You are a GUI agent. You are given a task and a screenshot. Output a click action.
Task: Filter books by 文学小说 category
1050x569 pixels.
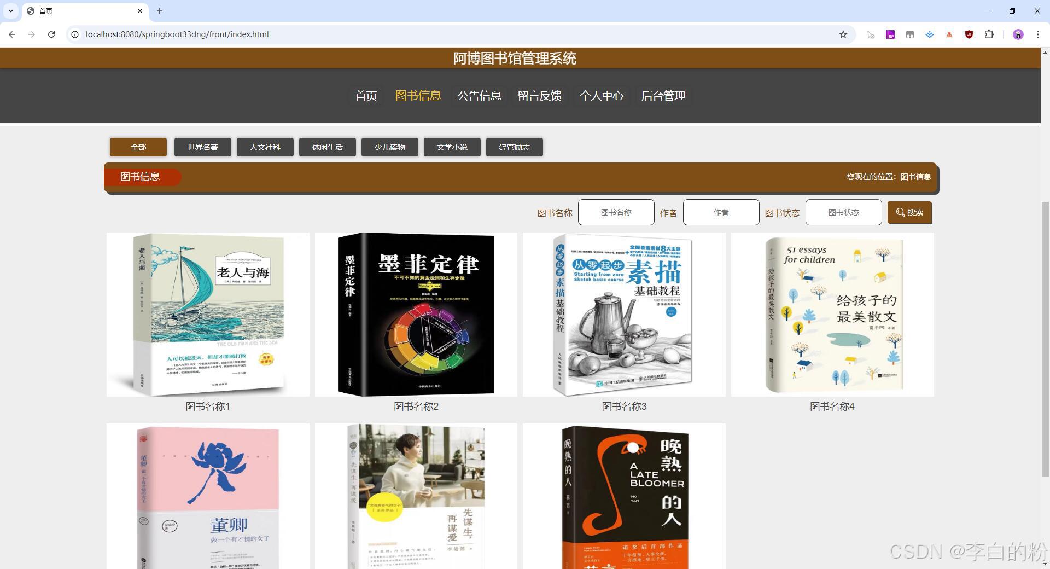(x=452, y=147)
